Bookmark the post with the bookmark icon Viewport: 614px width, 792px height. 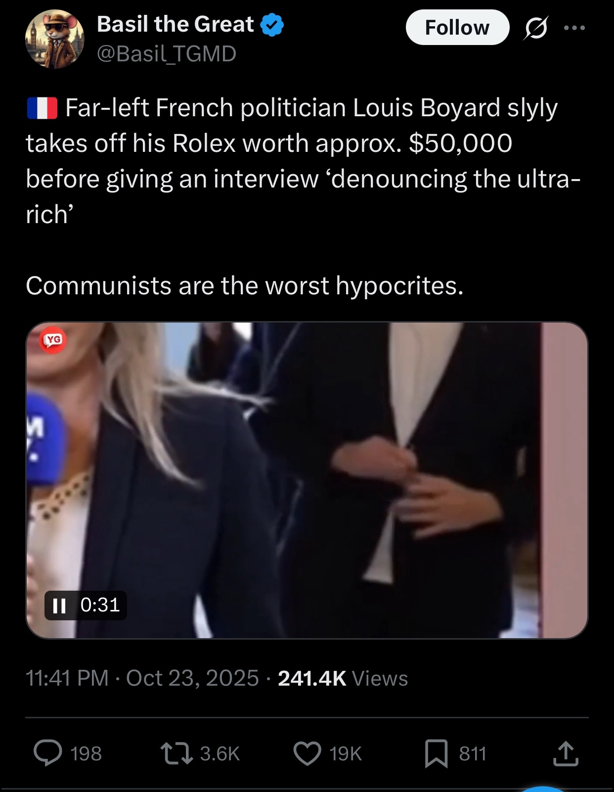436,753
